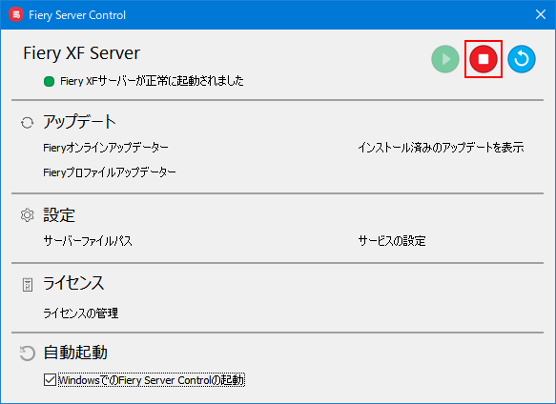Click インストール済みのアップデートを表示
The image size is (556, 404).
pos(441,148)
